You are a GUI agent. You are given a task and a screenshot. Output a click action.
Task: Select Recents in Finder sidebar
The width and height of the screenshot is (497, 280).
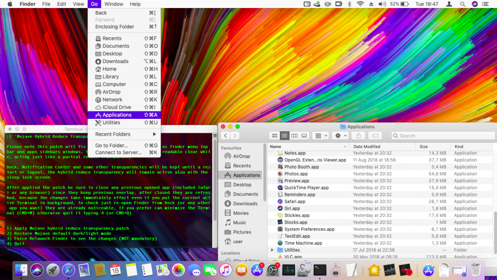(241, 166)
